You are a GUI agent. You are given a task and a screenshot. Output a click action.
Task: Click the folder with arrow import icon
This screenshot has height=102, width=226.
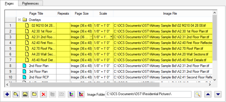(16, 94)
